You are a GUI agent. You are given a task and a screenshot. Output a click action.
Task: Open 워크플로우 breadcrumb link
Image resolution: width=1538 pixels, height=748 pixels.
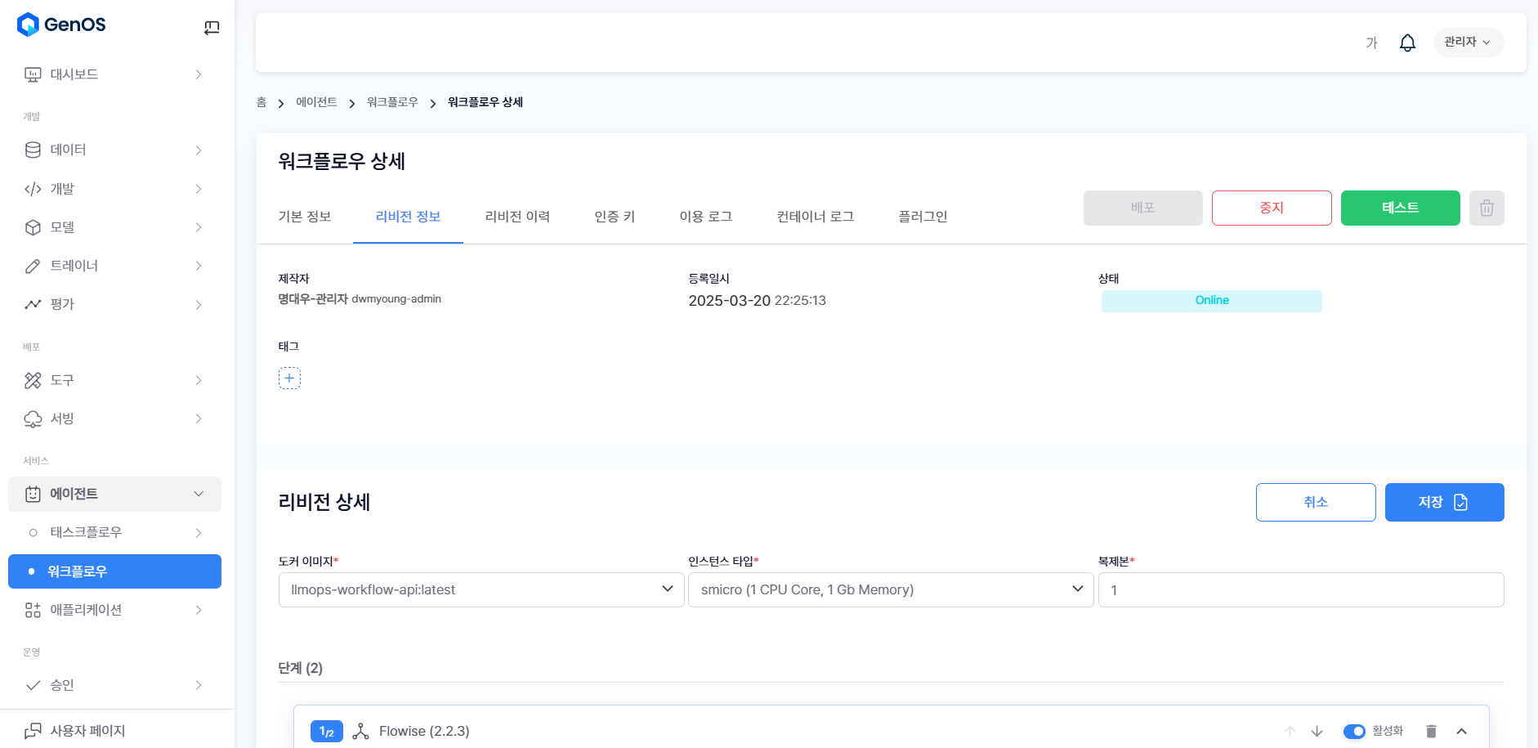click(392, 102)
